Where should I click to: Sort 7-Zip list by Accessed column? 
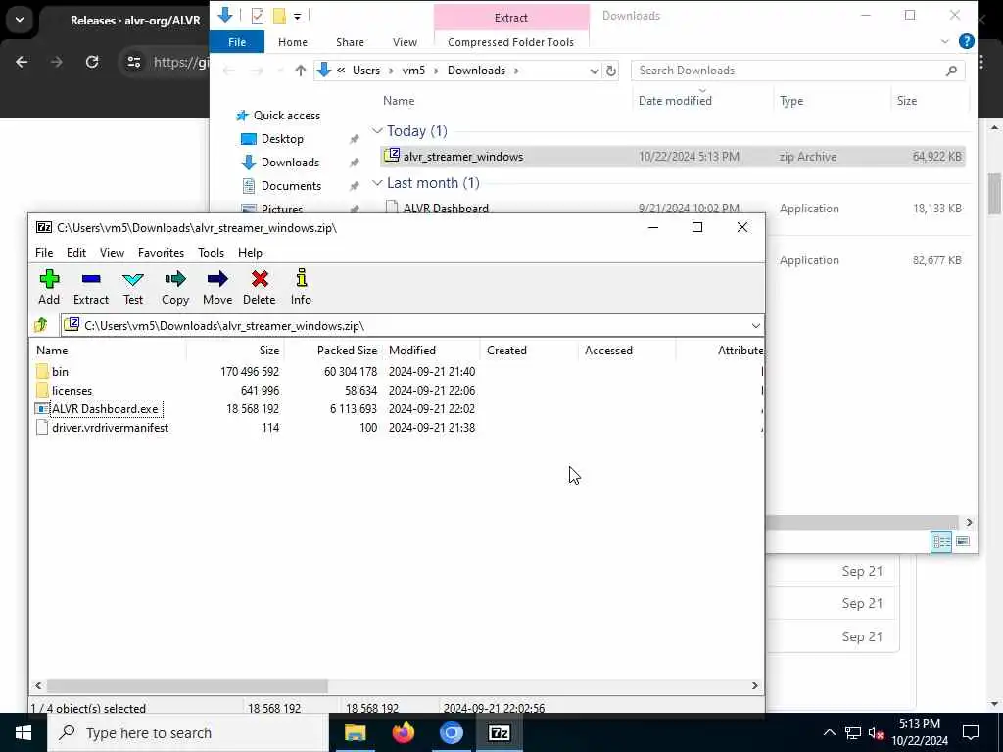pos(627,351)
